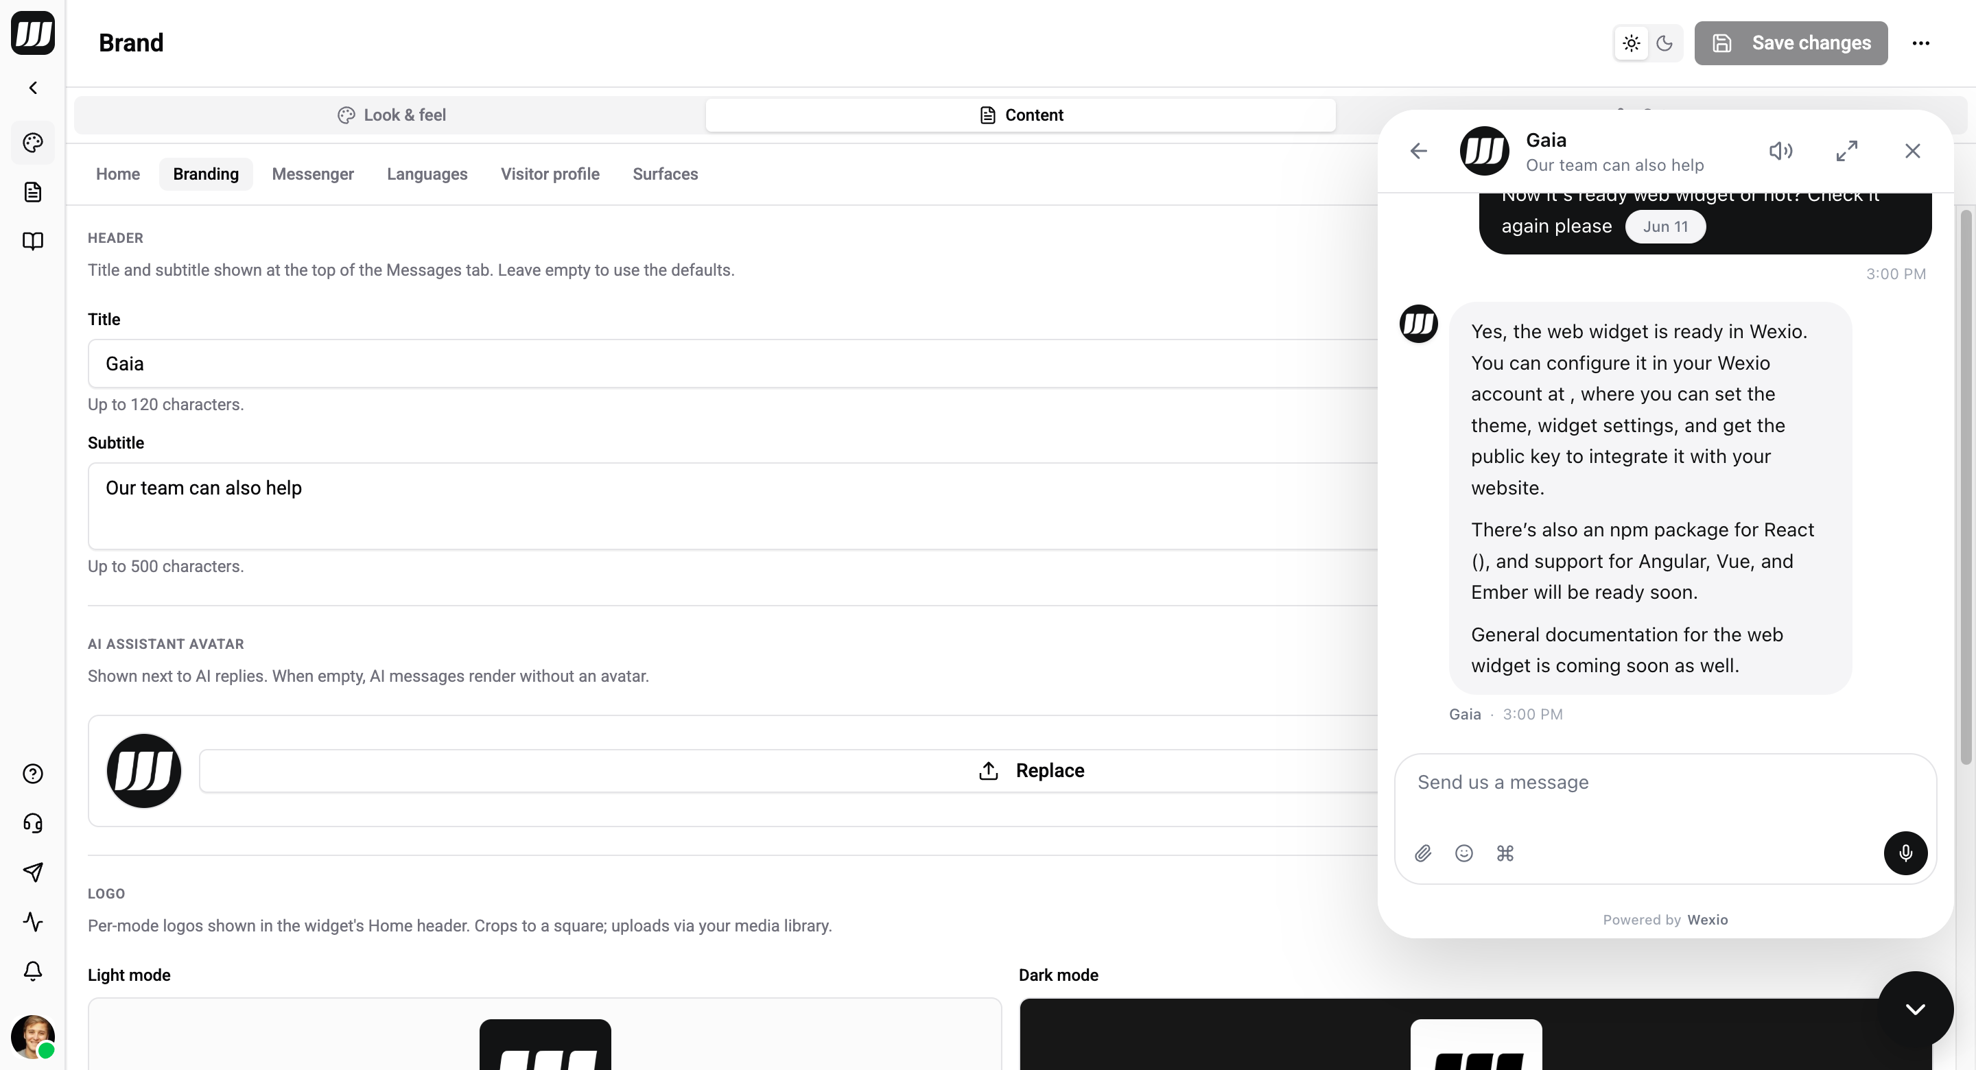Image resolution: width=1976 pixels, height=1070 pixels.
Task: Click the Dark mode logo preview
Action: [x=1476, y=1034]
